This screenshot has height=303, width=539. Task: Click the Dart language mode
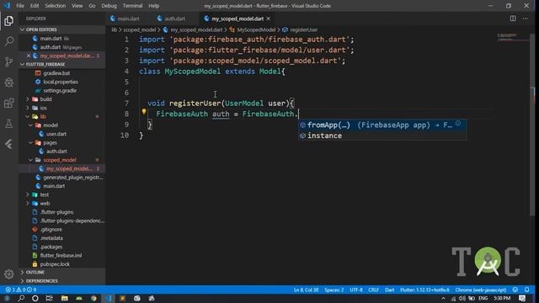point(389,290)
